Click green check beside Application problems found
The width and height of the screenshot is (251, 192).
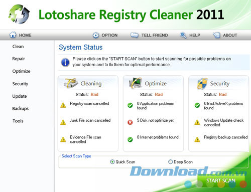130,105
